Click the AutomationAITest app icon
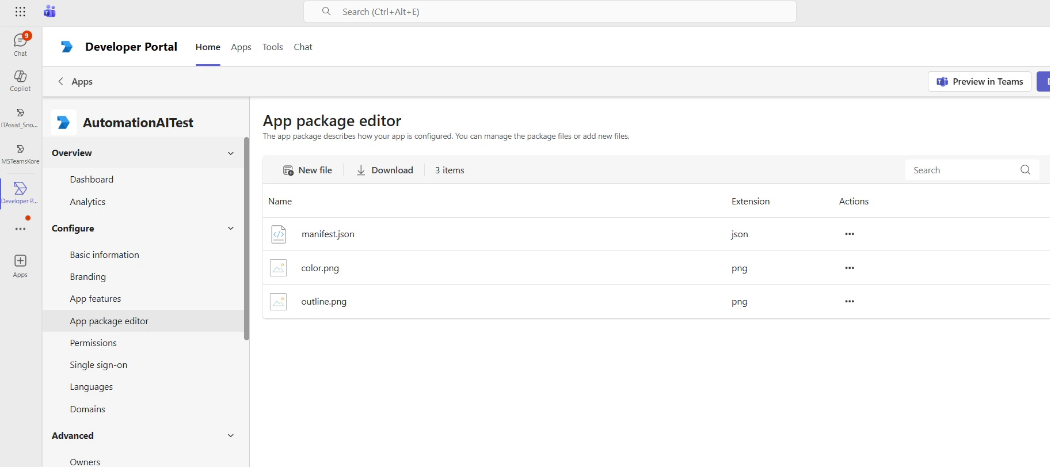The height and width of the screenshot is (467, 1051). 63,122
